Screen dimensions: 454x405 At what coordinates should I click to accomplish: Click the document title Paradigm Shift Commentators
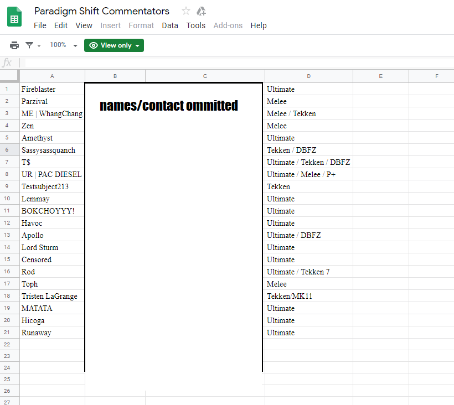(x=102, y=11)
